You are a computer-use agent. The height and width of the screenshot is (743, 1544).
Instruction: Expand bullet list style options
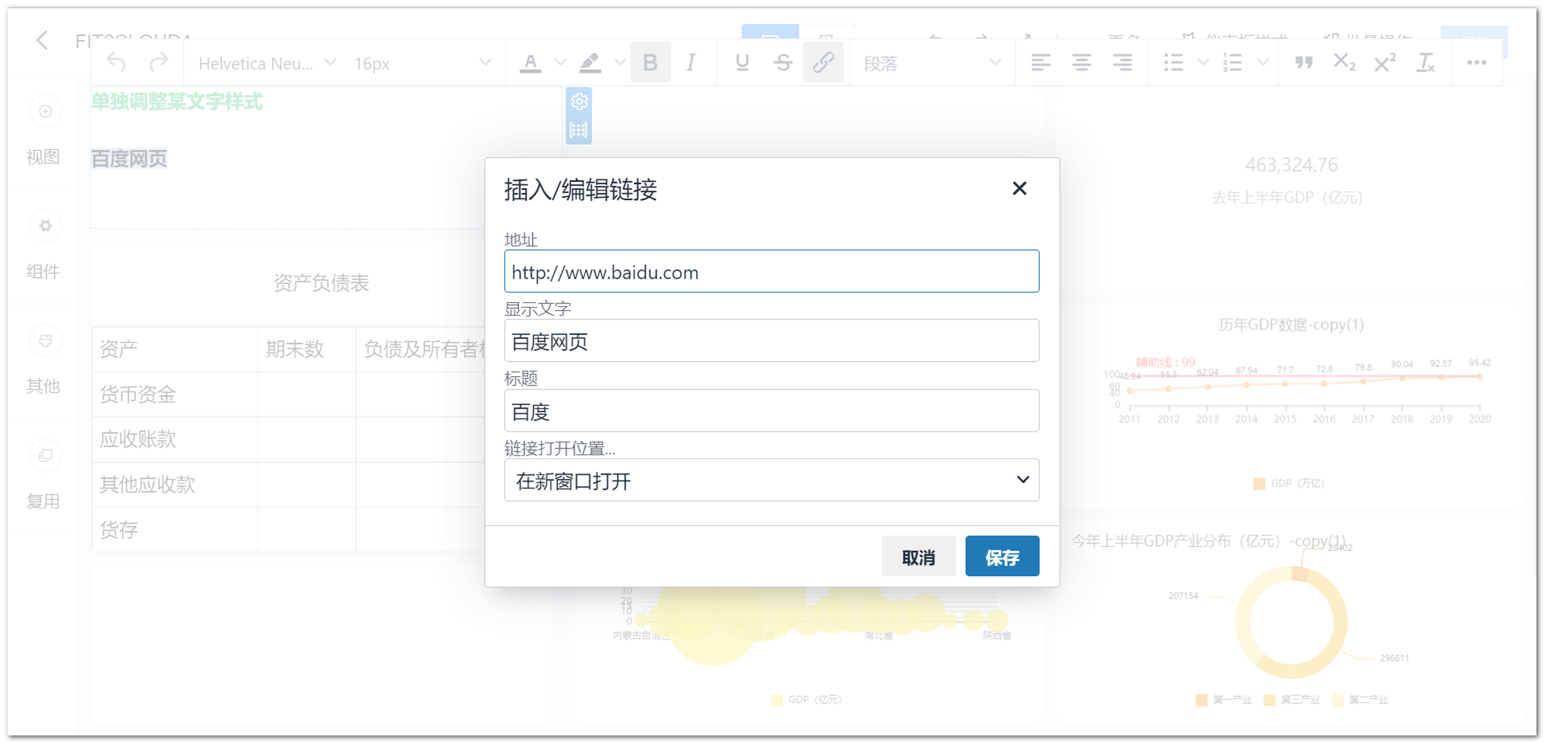point(1202,63)
